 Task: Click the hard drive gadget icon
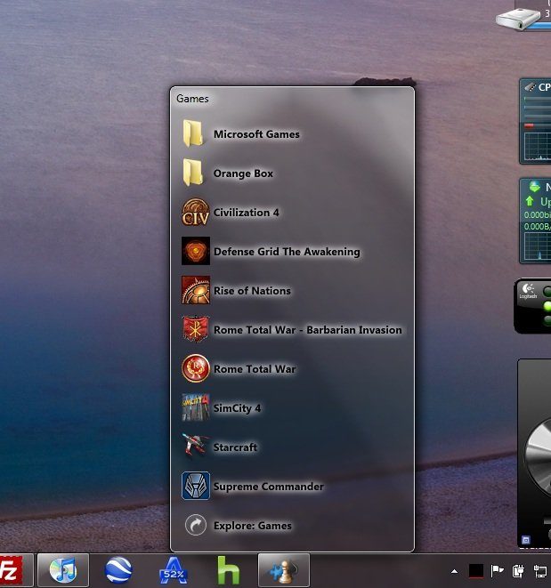click(x=518, y=17)
